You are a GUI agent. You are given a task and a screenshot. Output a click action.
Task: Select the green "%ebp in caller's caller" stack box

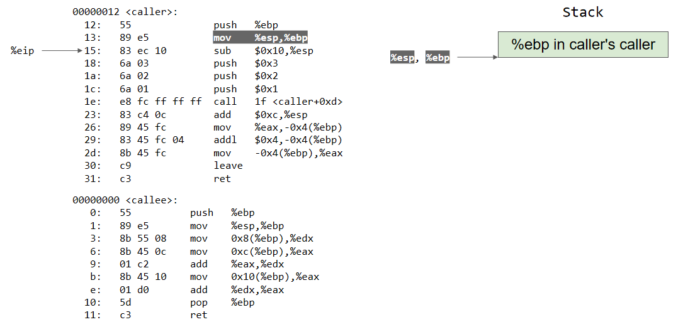click(x=582, y=45)
